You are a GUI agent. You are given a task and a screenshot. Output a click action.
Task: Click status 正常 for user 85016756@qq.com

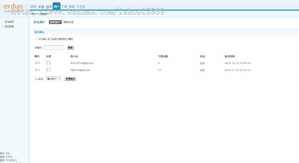coord(202,63)
